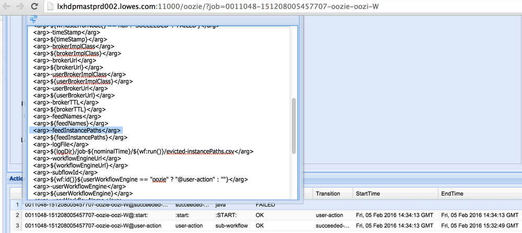
Task: Click the ${feedInstancePaths} arg line
Action: (x=80, y=137)
